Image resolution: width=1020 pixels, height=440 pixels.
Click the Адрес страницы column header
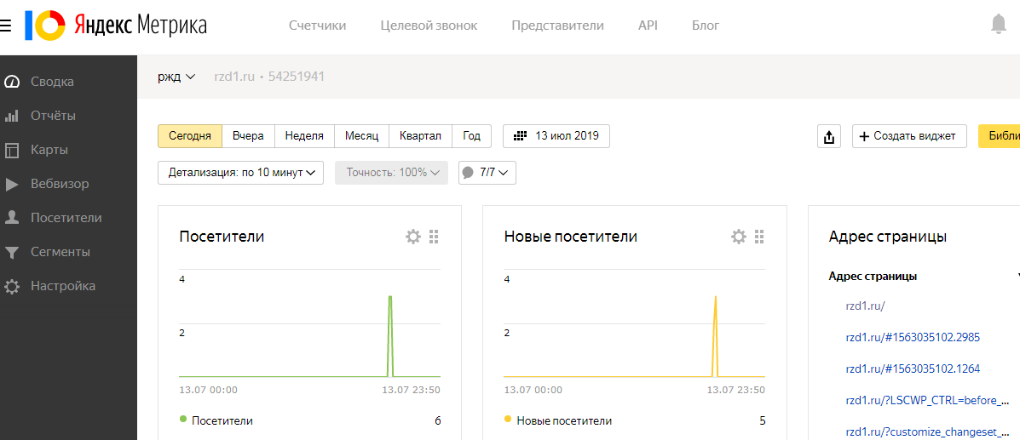point(873,277)
